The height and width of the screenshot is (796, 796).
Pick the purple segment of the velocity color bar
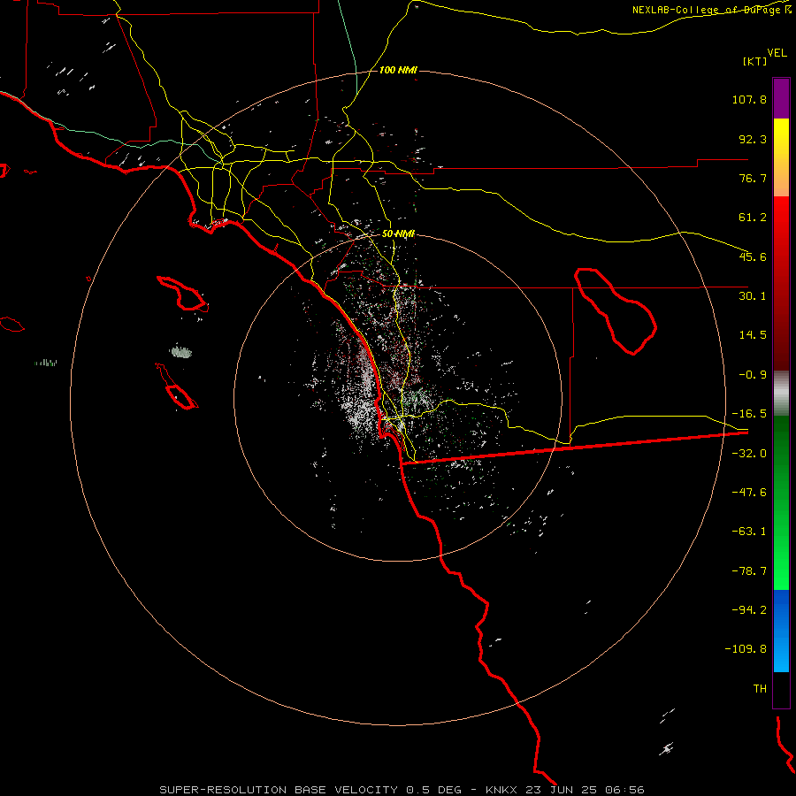(781, 98)
